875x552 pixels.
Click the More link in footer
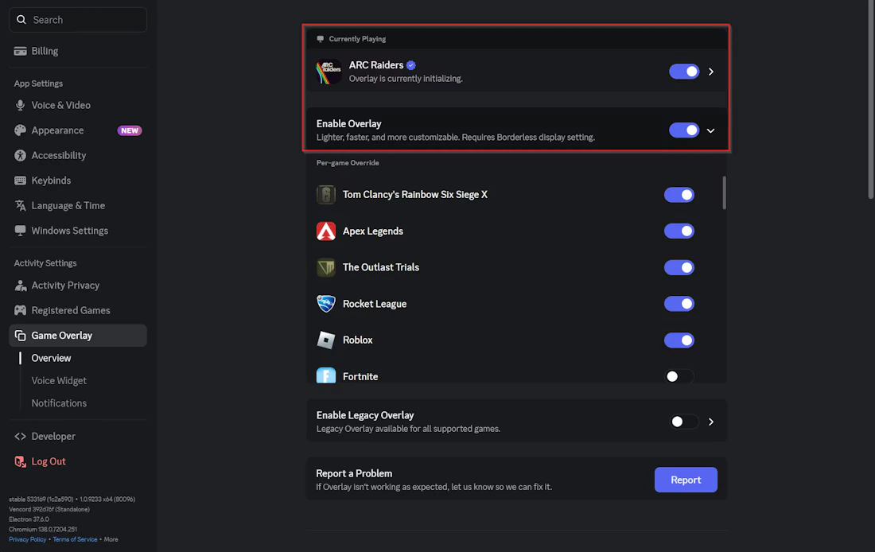point(111,539)
